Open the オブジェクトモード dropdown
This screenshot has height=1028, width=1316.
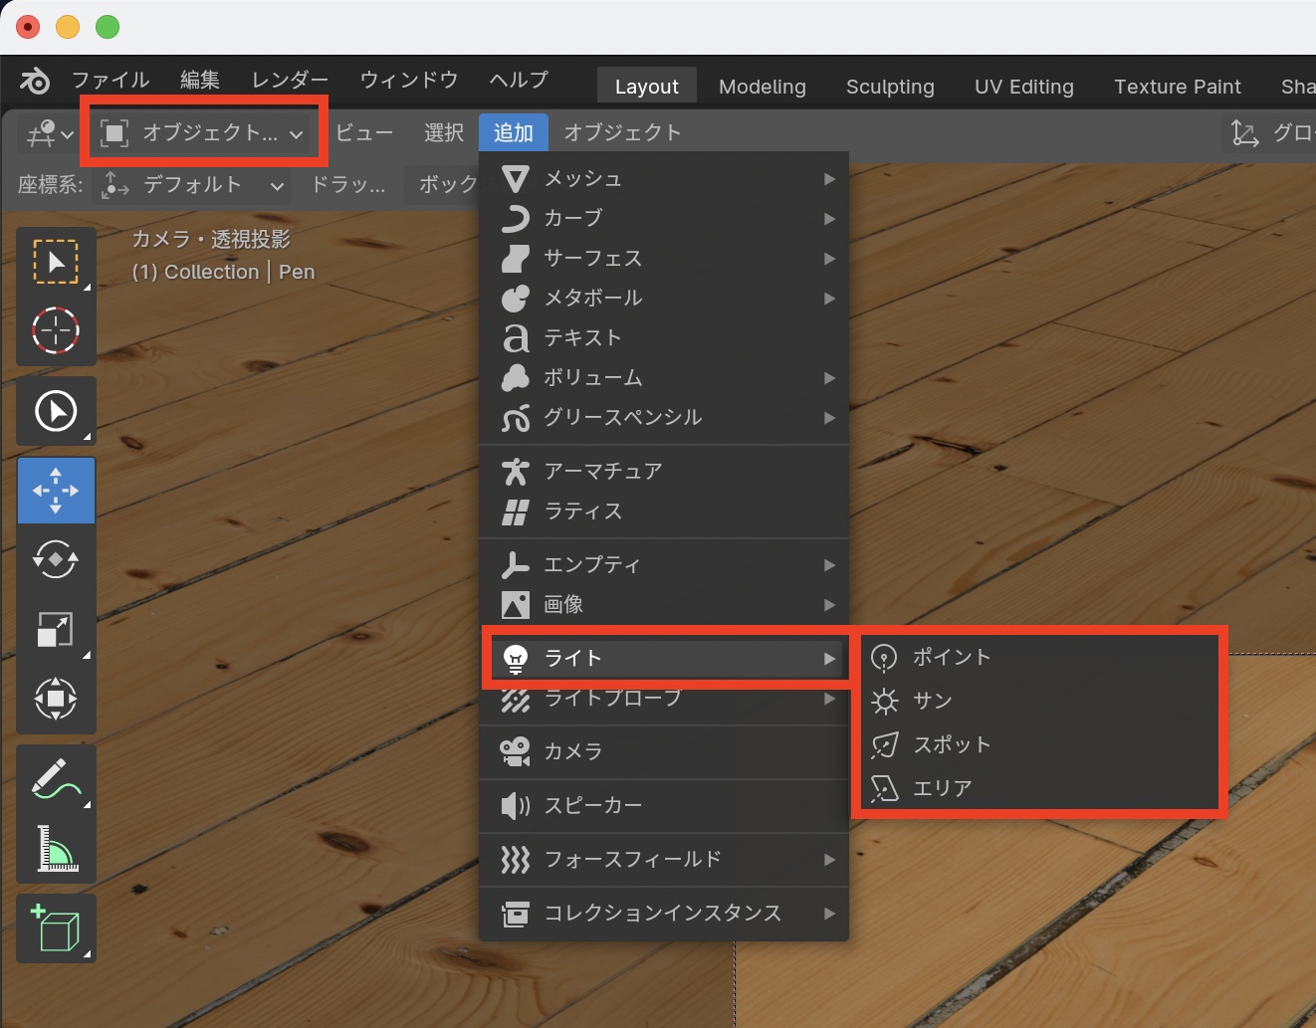tap(202, 131)
